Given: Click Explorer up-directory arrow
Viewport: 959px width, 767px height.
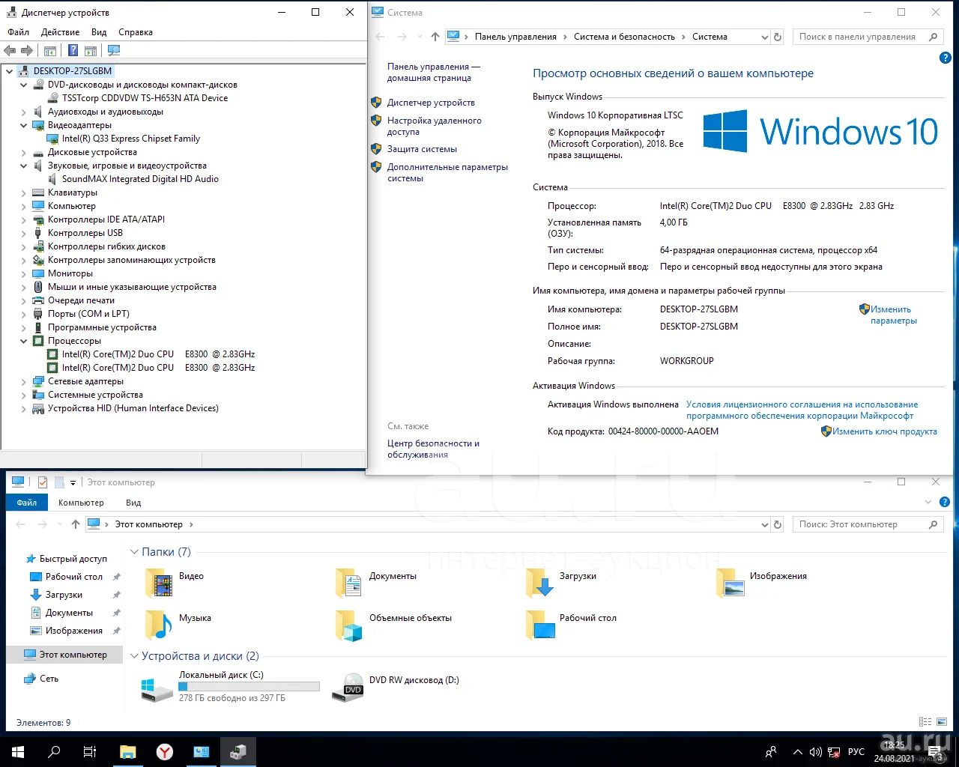Looking at the screenshot, I should [75, 524].
